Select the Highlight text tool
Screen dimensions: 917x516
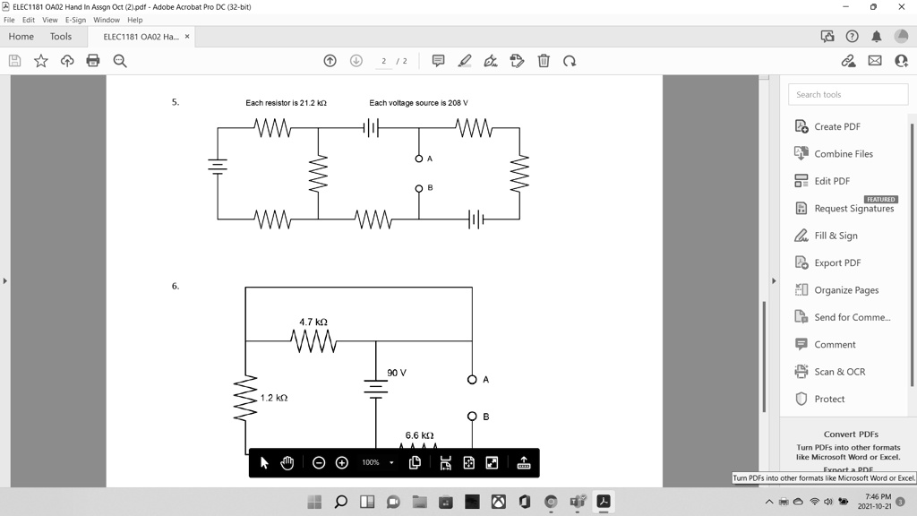coord(464,60)
